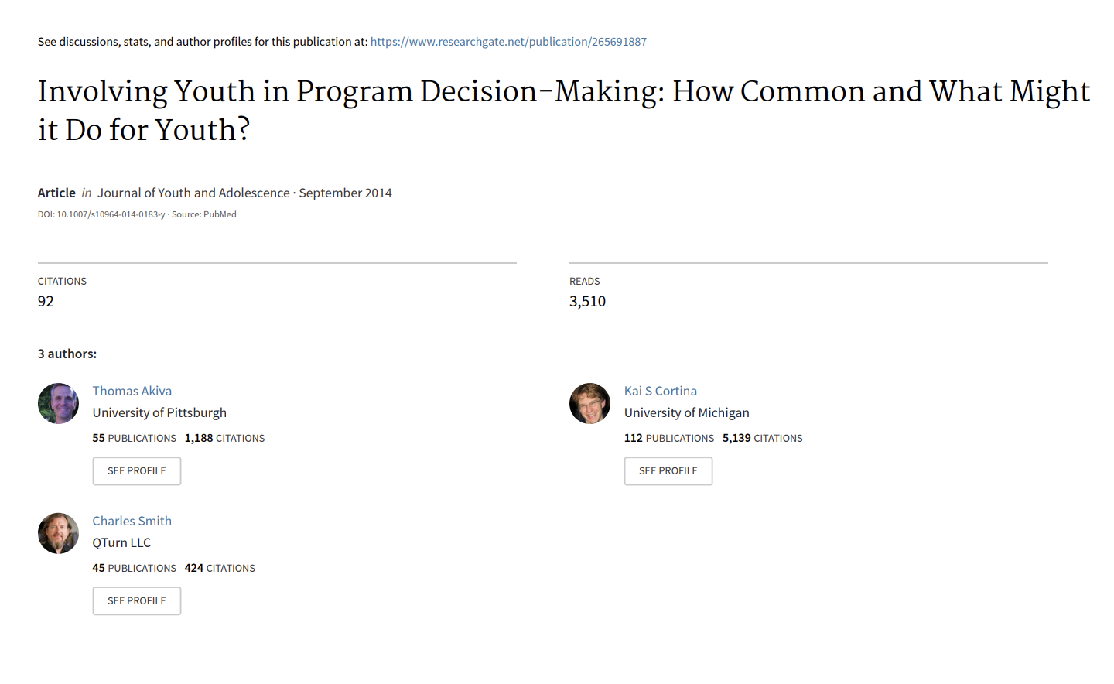Viewport: 1114px width, 684px height.
Task: Click Kai S Cortina's profile photo
Action: coord(589,403)
